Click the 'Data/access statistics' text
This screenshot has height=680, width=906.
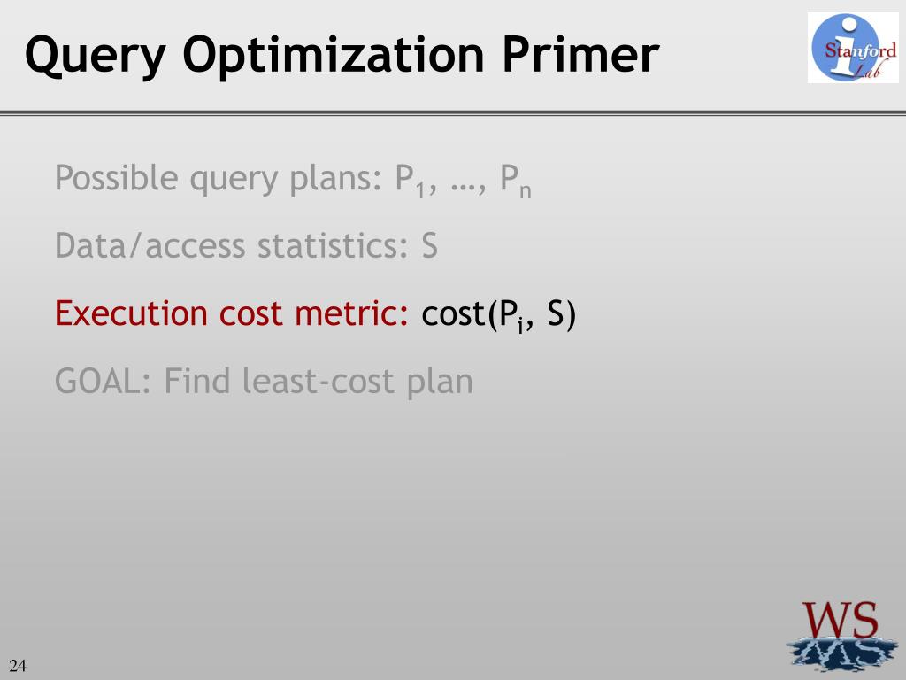[x=232, y=246]
